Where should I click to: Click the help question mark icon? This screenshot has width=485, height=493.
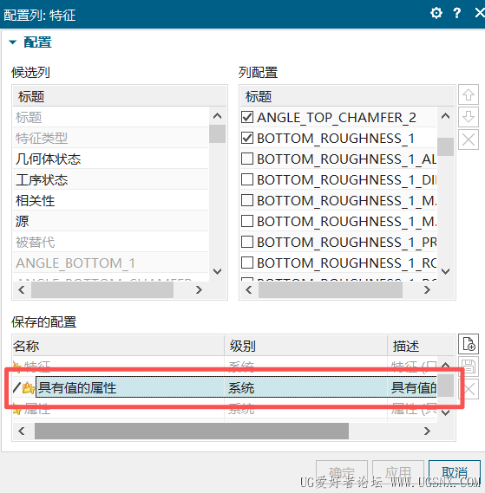pyautogui.click(x=456, y=13)
